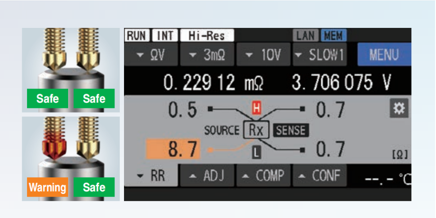Select the RR tab
The height and width of the screenshot is (218, 436).
point(151,175)
